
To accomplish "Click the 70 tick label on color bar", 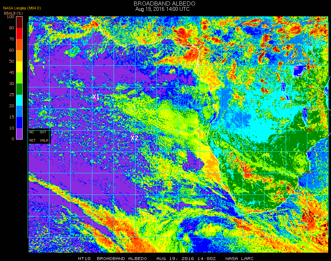I will point(11,39).
